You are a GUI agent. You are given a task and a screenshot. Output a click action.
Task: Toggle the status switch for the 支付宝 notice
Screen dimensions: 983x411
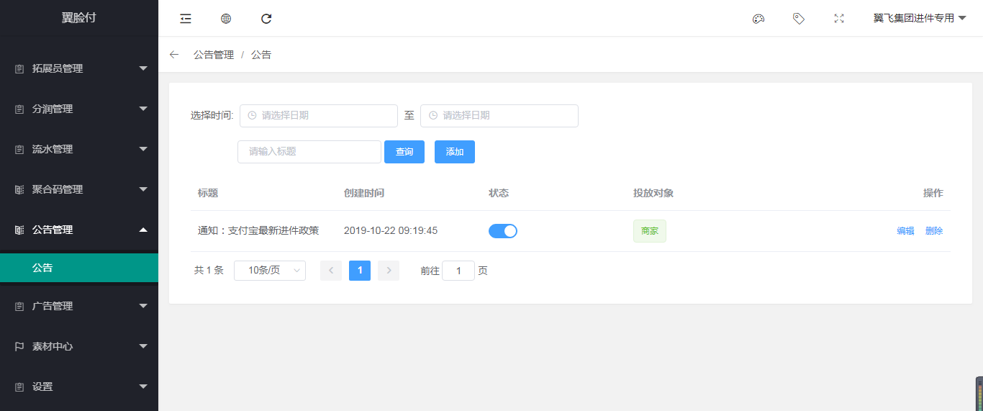point(503,231)
